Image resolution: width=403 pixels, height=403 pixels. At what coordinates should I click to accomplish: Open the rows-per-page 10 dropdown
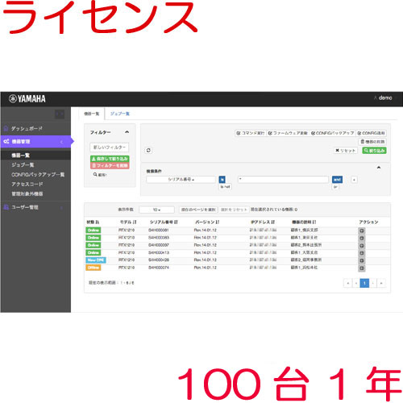click(156, 210)
